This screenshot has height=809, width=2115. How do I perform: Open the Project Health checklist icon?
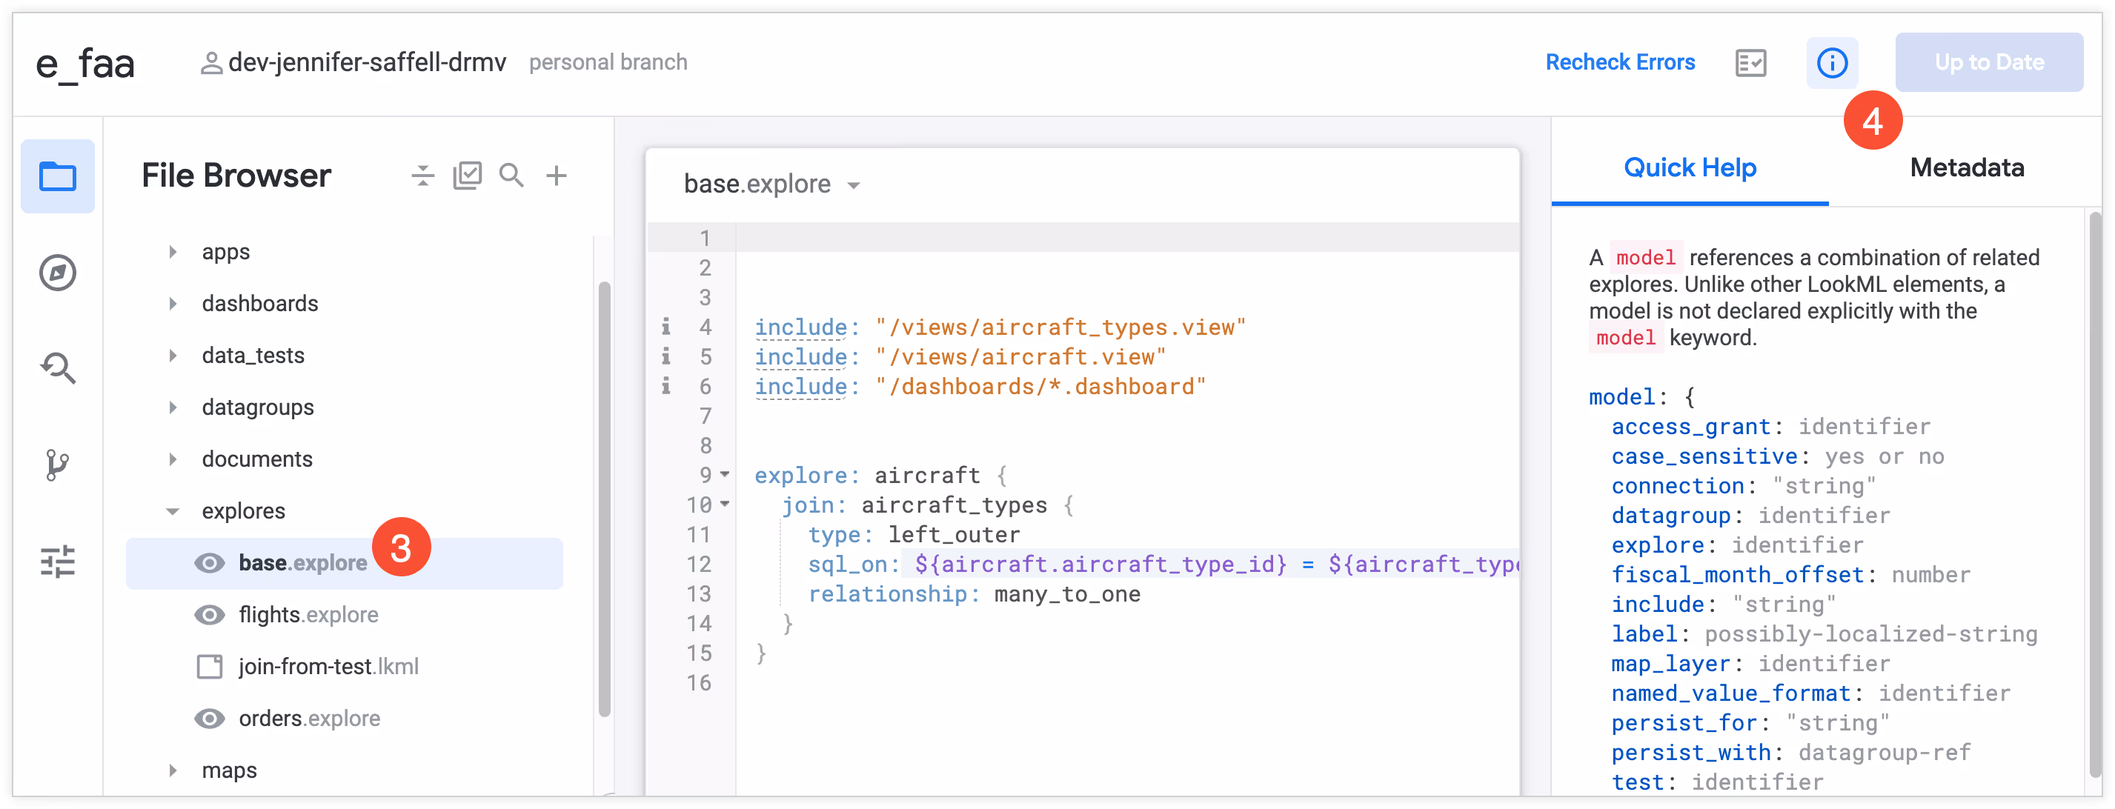pos(1750,62)
